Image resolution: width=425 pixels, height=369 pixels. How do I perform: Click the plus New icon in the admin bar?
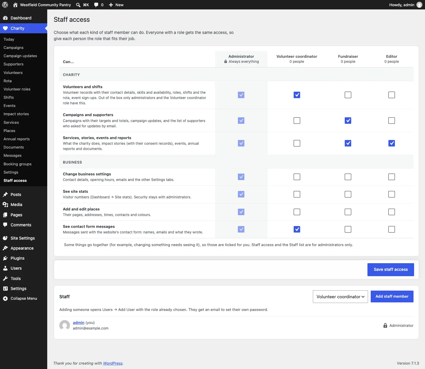pos(111,5)
